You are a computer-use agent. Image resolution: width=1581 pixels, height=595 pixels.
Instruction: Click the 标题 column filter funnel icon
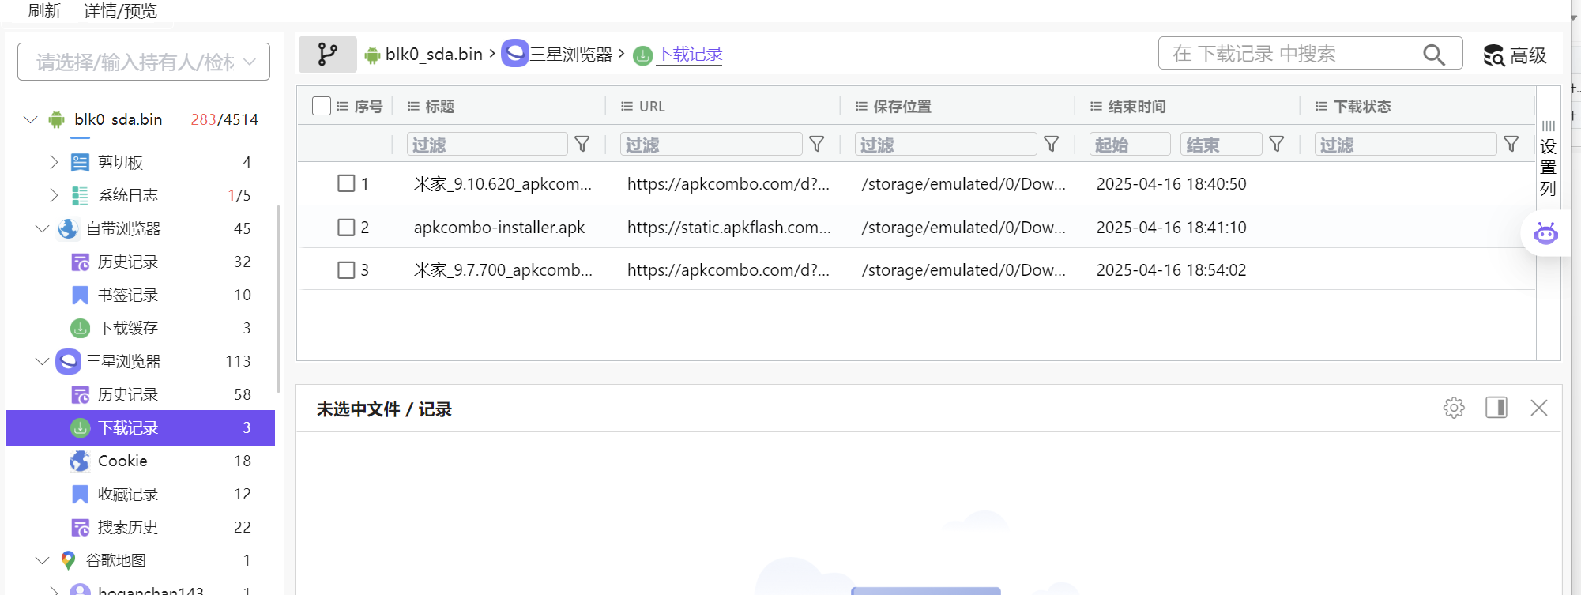pyautogui.click(x=582, y=144)
